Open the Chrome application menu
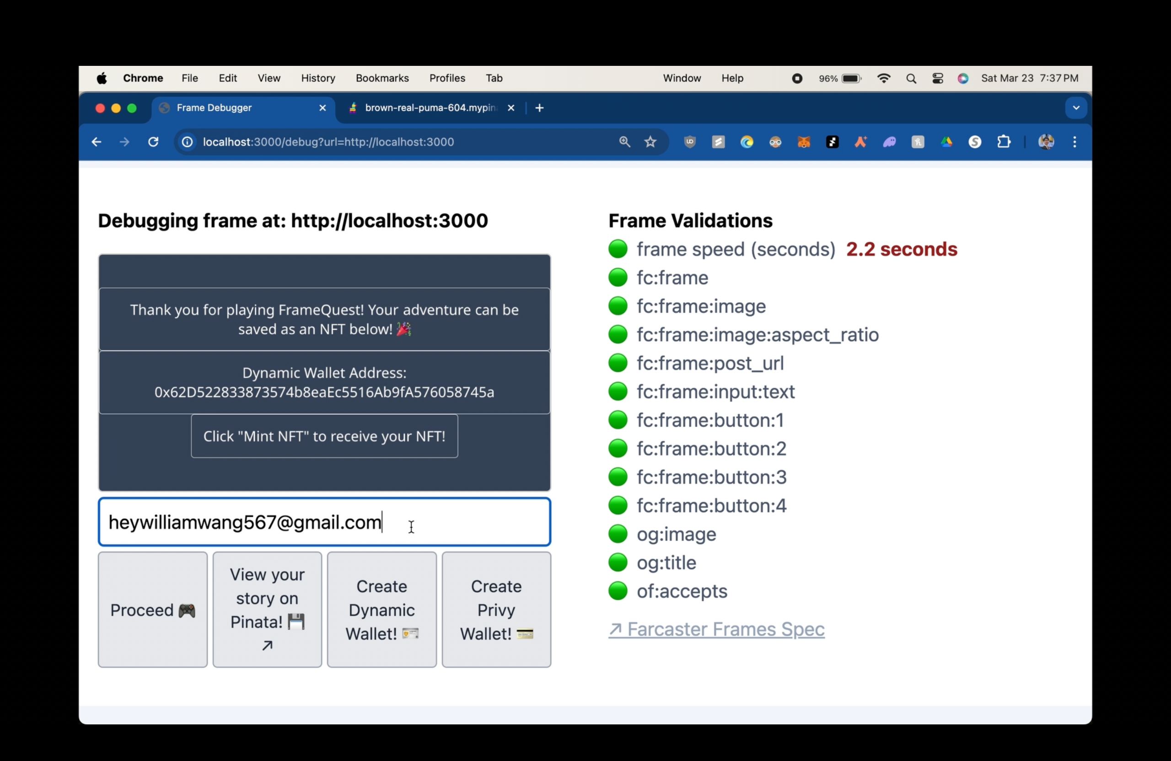 pos(143,78)
